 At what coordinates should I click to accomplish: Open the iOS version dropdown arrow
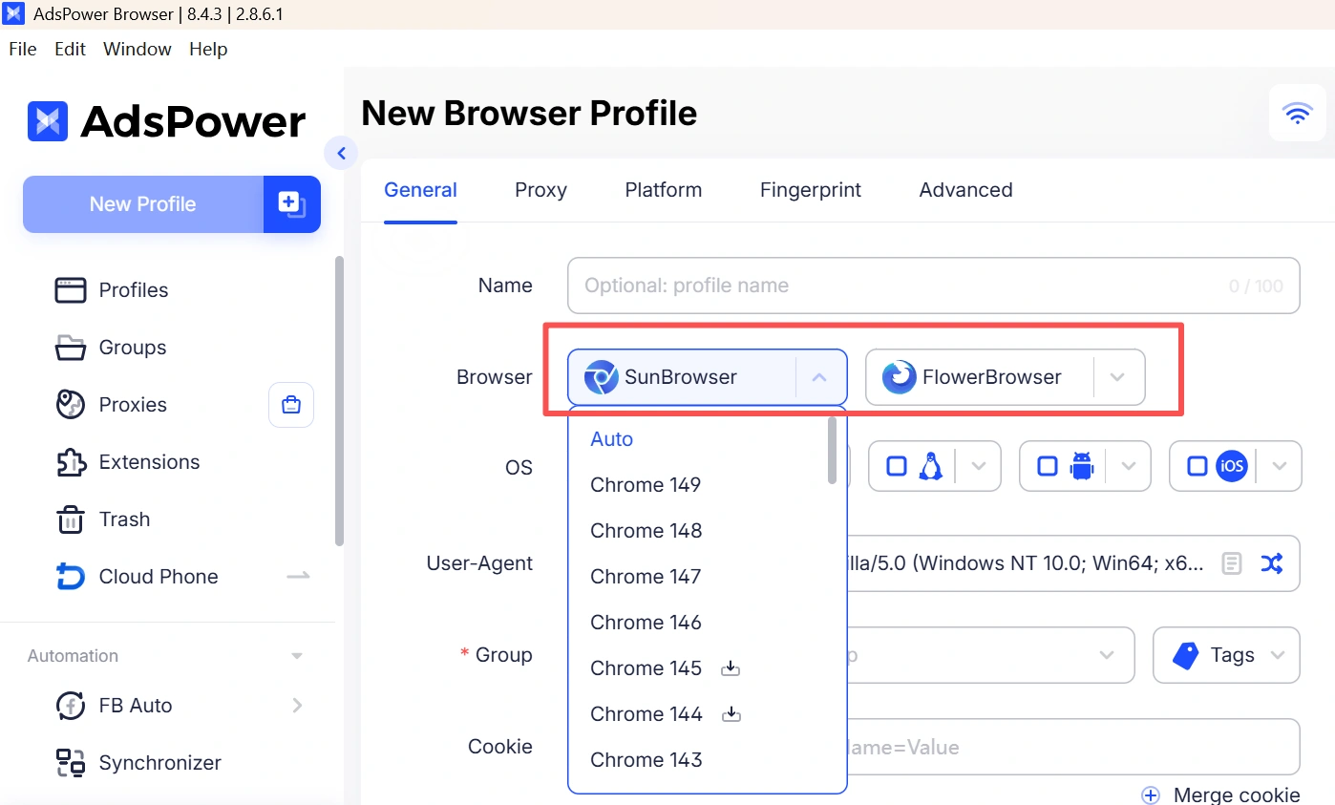[1280, 466]
